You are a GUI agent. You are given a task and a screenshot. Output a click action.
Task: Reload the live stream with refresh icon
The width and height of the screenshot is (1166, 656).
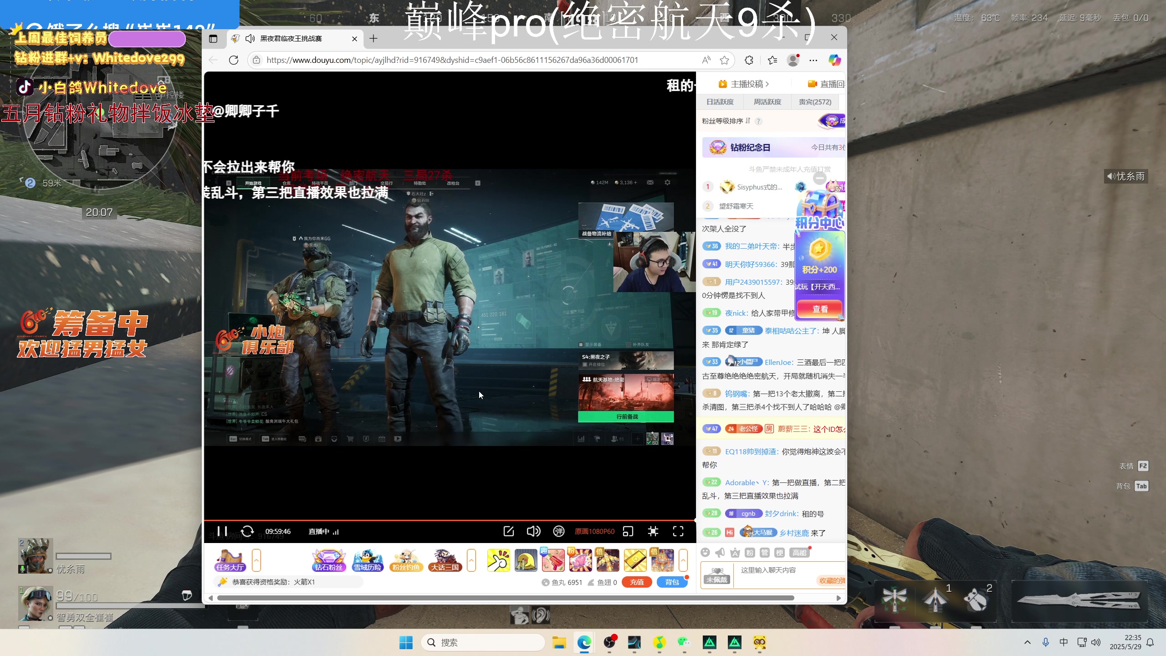pos(247,531)
